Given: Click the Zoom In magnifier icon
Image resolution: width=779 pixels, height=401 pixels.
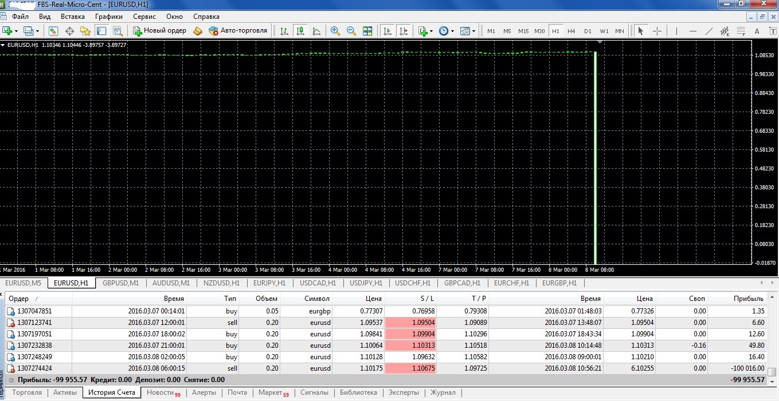Looking at the screenshot, I should pyautogui.click(x=335, y=31).
